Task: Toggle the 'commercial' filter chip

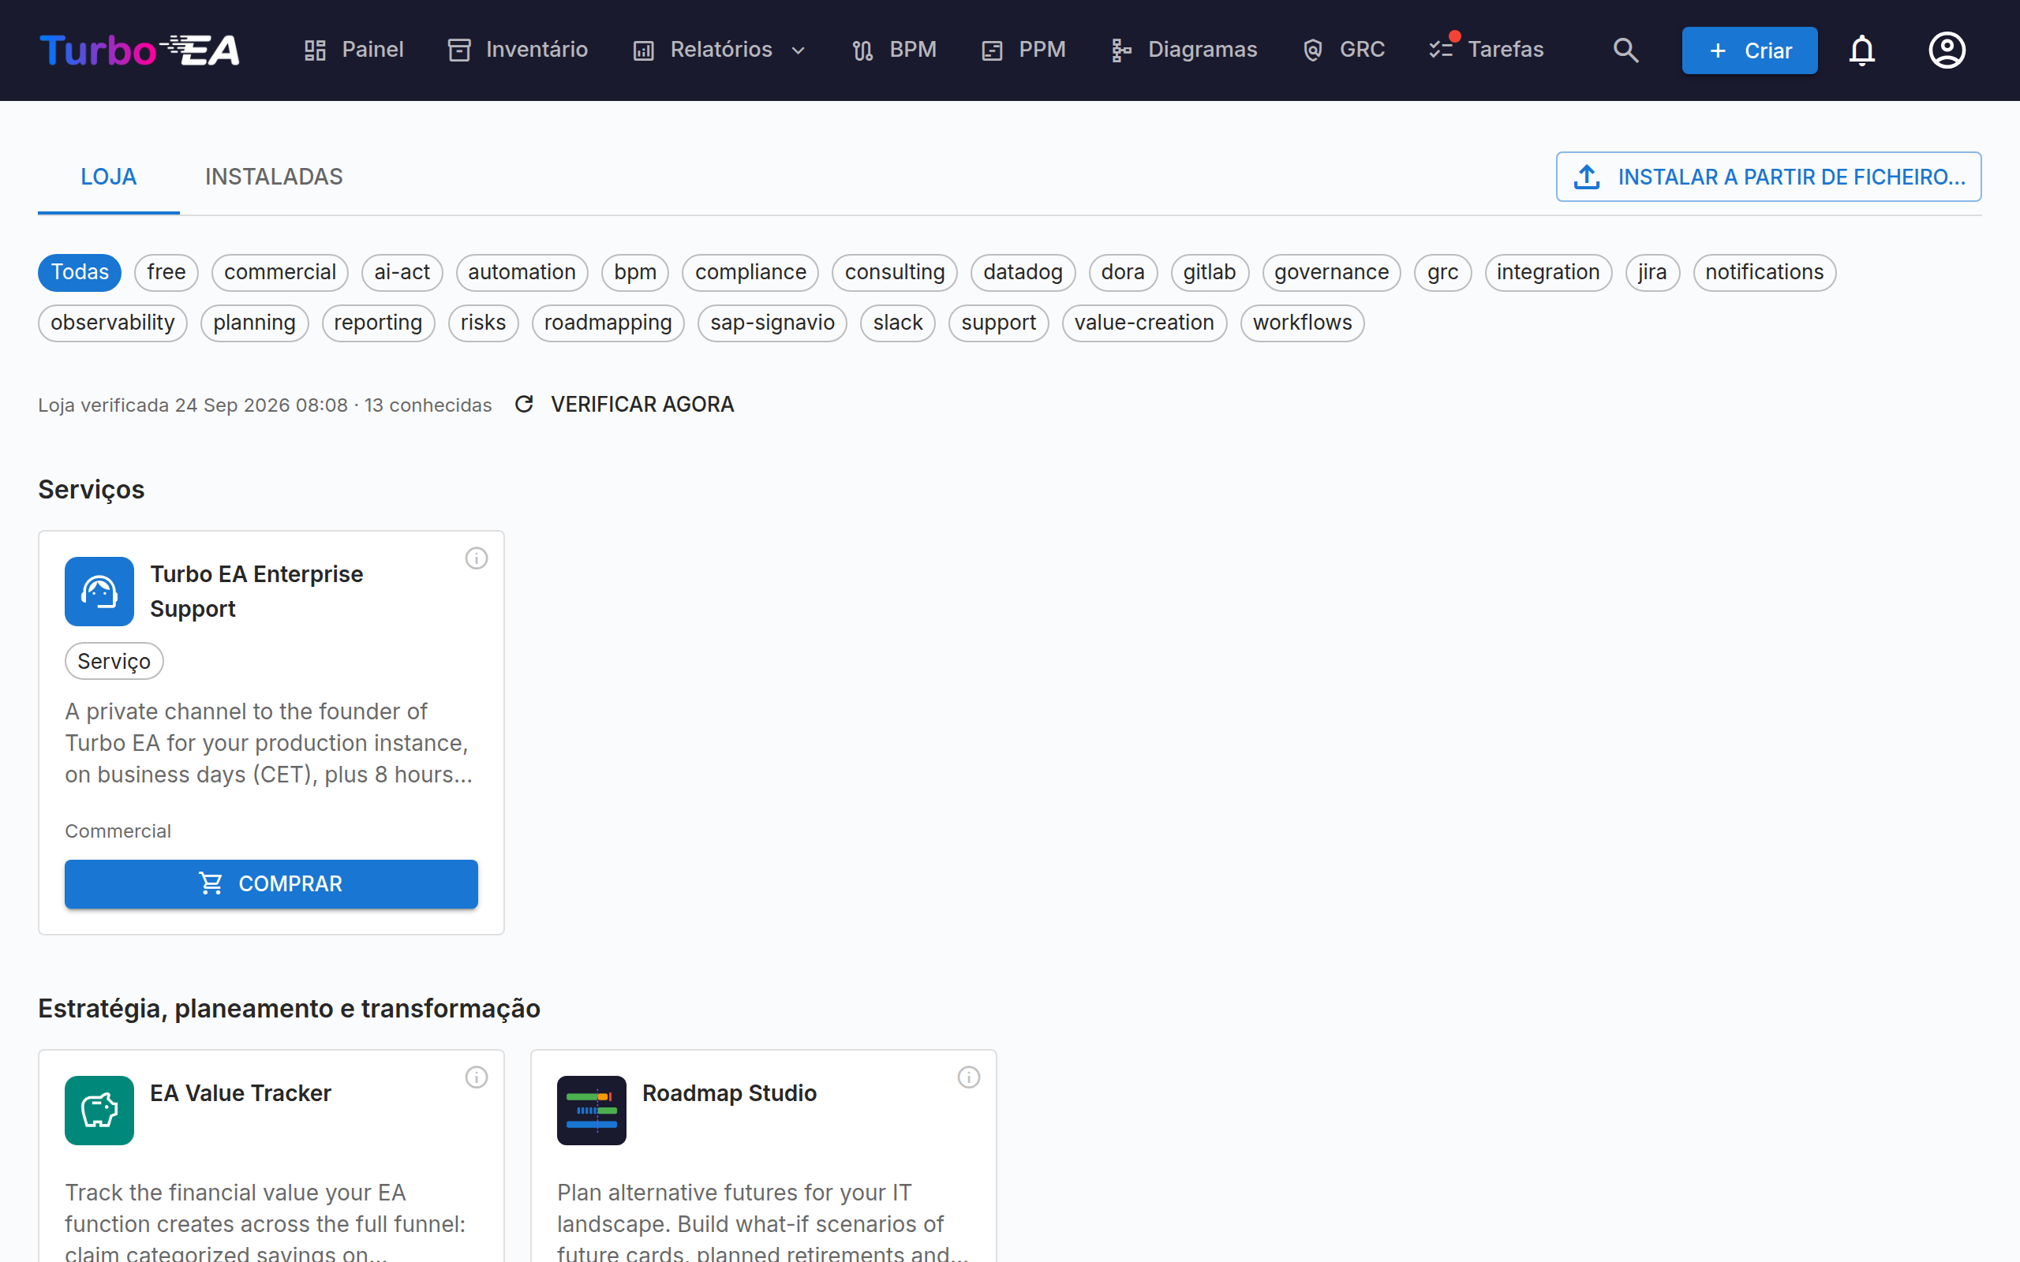Action: (x=279, y=273)
